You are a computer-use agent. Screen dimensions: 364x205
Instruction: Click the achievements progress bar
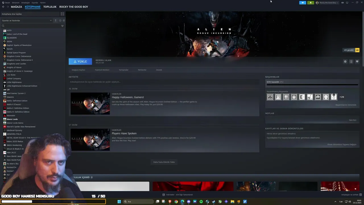[x=312, y=85]
